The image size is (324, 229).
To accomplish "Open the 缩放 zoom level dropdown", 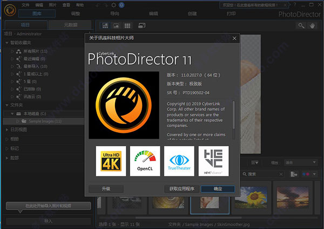I will pyautogui.click(x=300, y=163).
